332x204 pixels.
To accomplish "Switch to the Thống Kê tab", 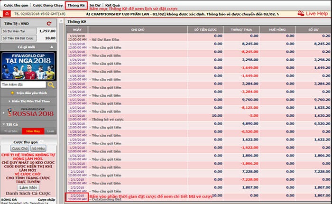I will tap(76, 5).
